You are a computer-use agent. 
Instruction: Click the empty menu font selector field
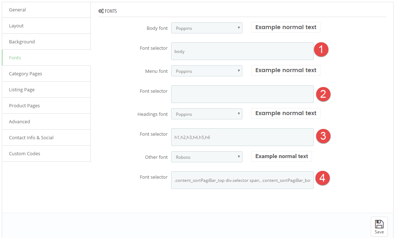click(x=242, y=94)
